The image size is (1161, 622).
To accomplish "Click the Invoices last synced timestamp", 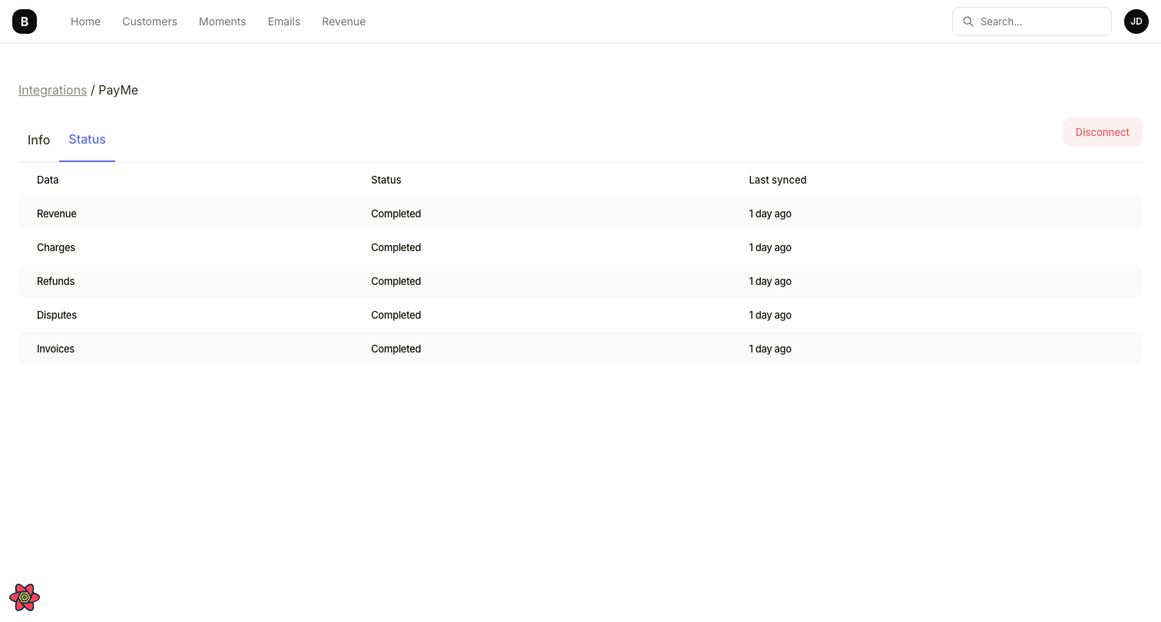I will [770, 349].
